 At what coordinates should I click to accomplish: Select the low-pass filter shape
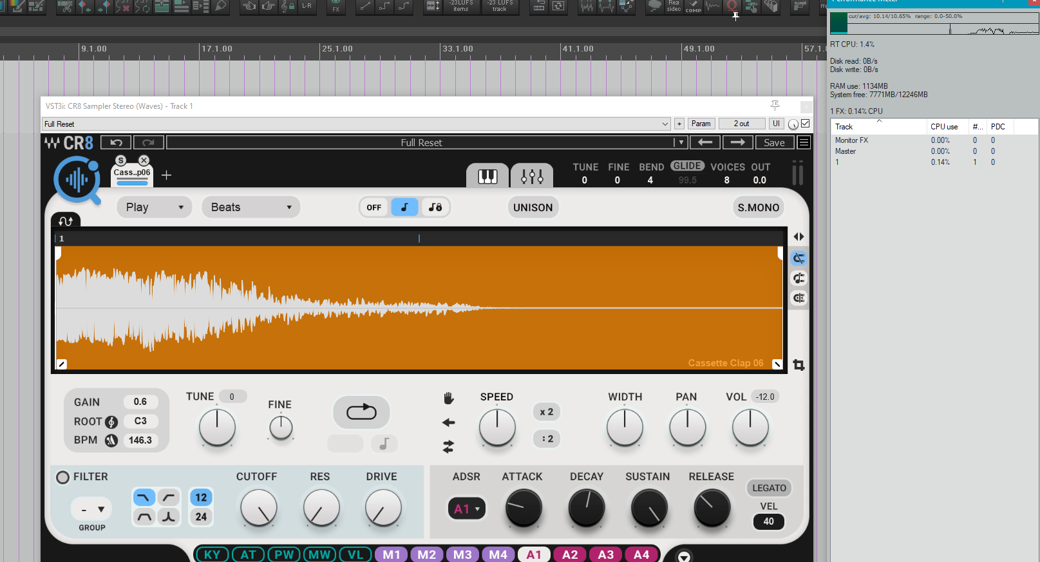coord(144,498)
